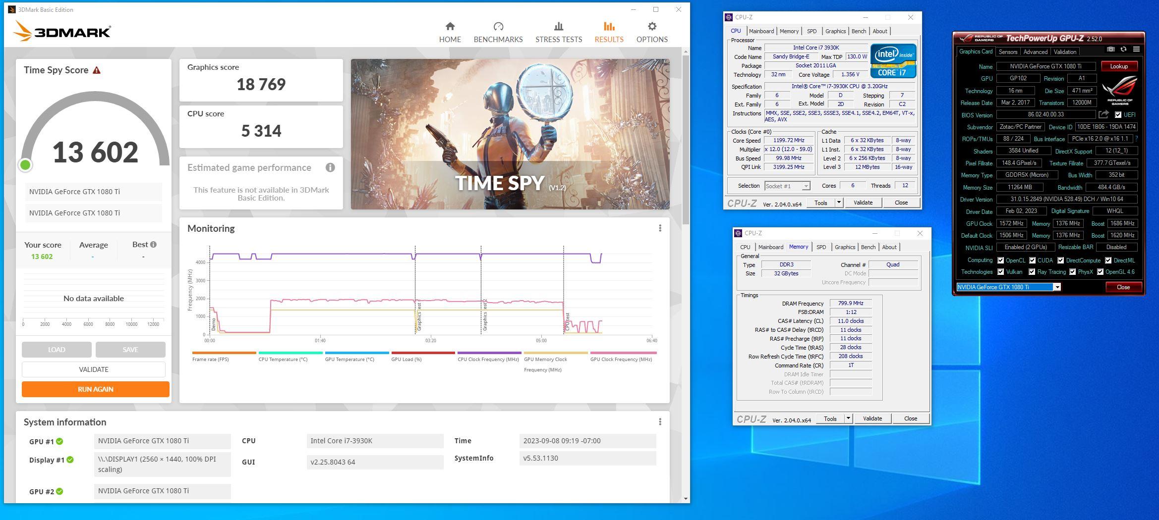The image size is (1159, 520).
Task: Click the CPU Clock Frequency purple legend bar
Action: coord(489,353)
